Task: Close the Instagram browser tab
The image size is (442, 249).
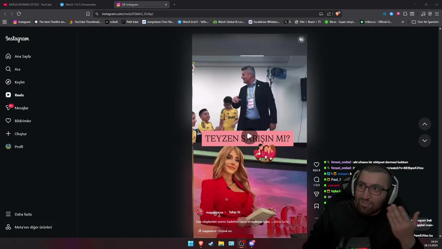Action: click(x=166, y=4)
